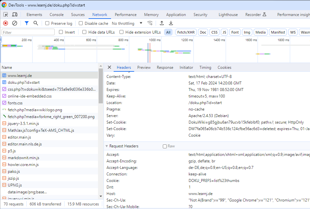Select jquery-3.5.1.min.js request
The height and width of the screenshot is (209, 310).
pos(23,124)
